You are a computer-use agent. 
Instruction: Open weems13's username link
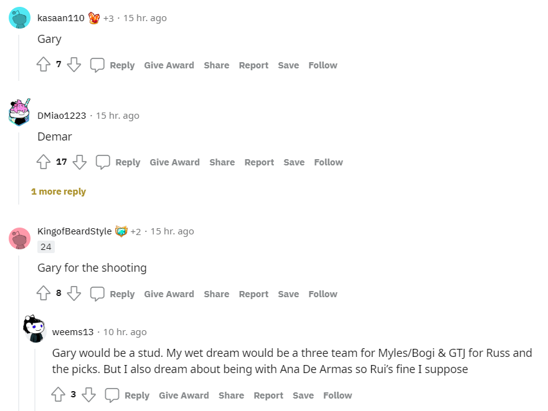pyautogui.click(x=73, y=332)
